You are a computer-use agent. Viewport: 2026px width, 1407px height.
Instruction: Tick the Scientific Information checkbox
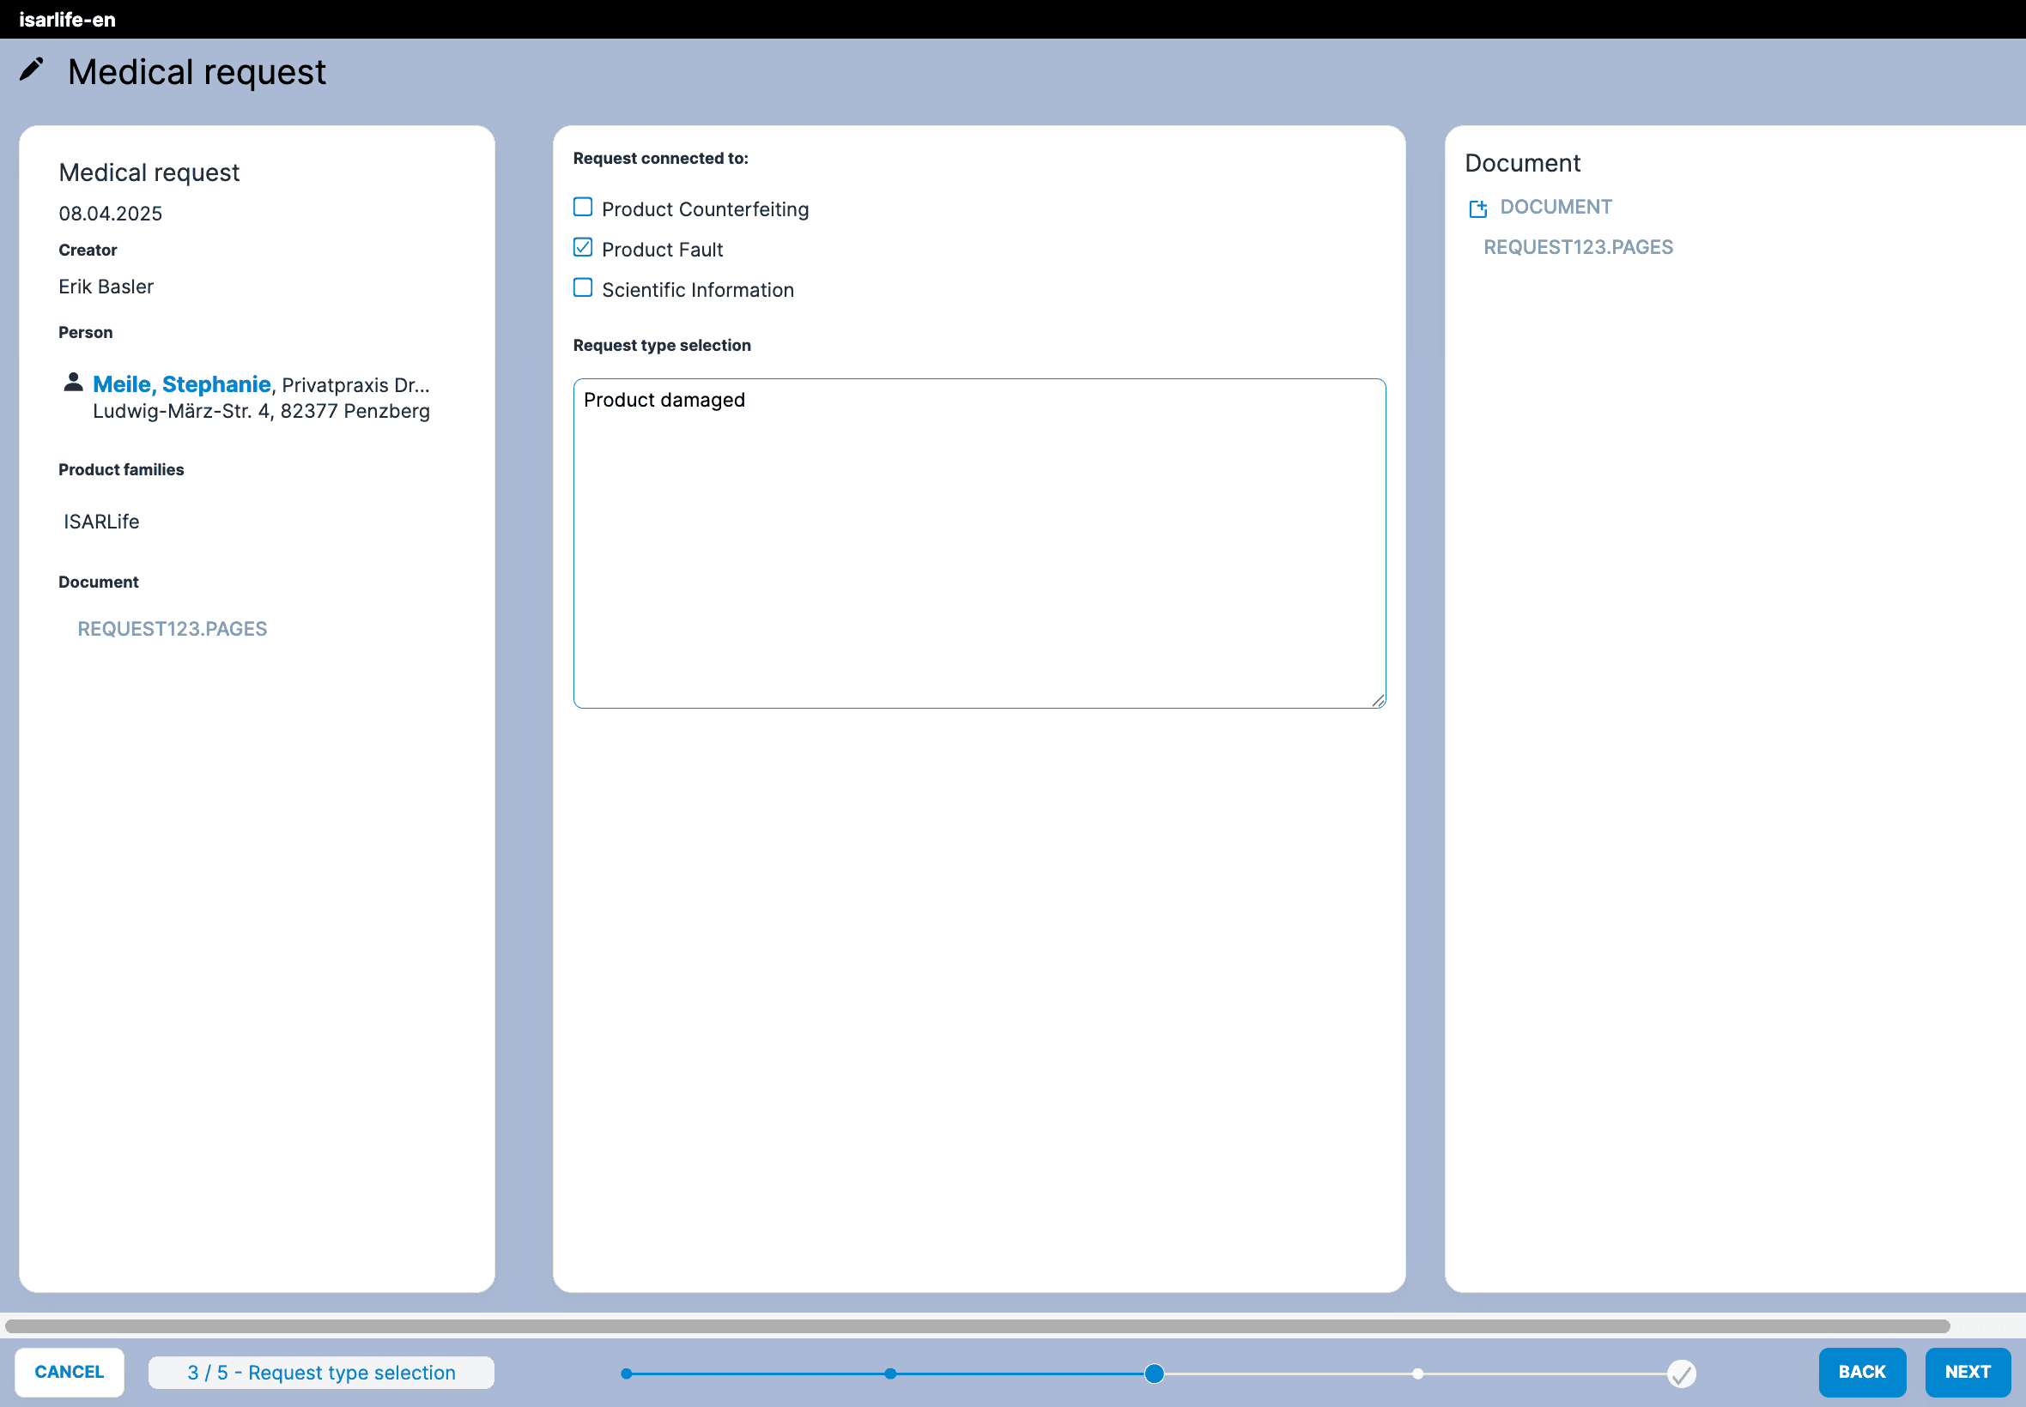583,288
